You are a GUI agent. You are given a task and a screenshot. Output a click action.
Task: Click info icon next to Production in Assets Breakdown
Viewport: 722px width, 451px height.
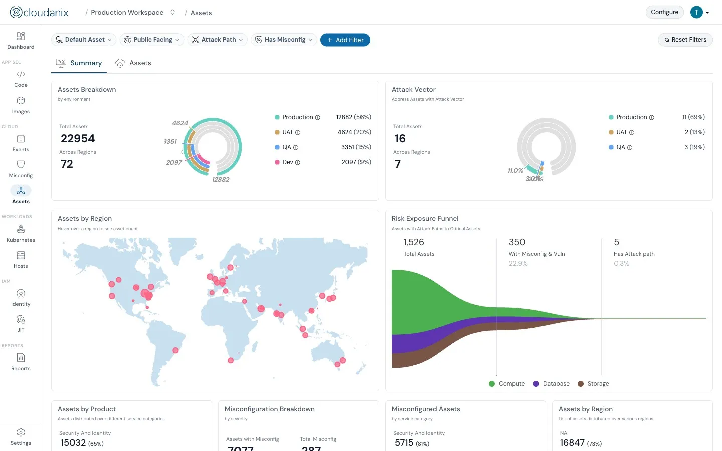click(x=317, y=117)
